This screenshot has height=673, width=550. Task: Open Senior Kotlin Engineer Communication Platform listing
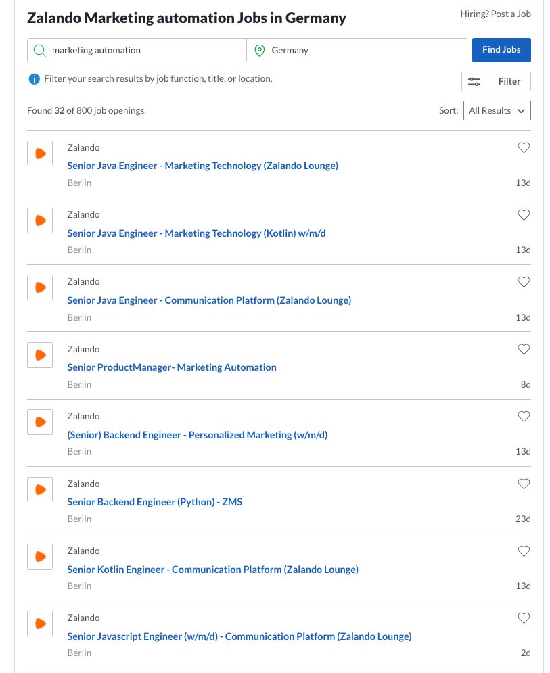[x=212, y=570]
